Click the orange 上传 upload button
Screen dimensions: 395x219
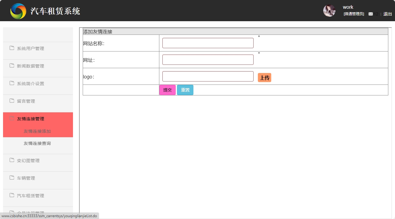click(265, 78)
